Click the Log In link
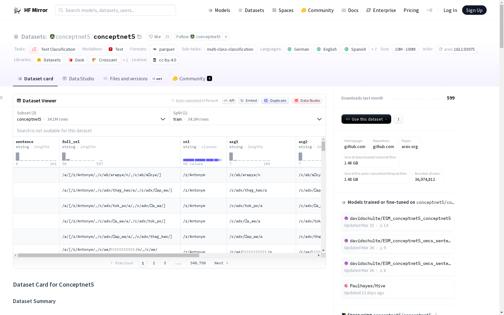This screenshot has height=315, width=504. 450,10
